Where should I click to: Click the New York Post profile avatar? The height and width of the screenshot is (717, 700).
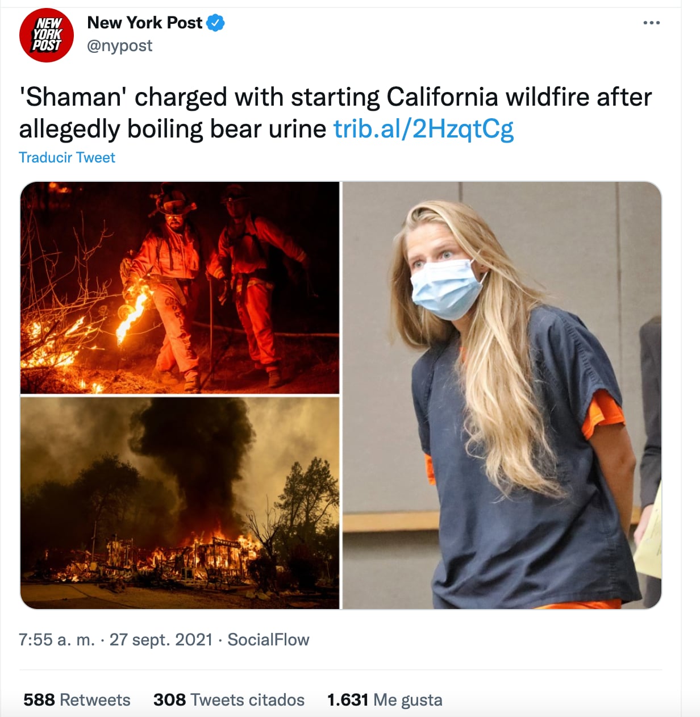click(47, 35)
